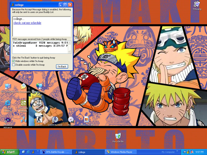
Task: Select the Recycle Bin icon
Action: coord(118,138)
